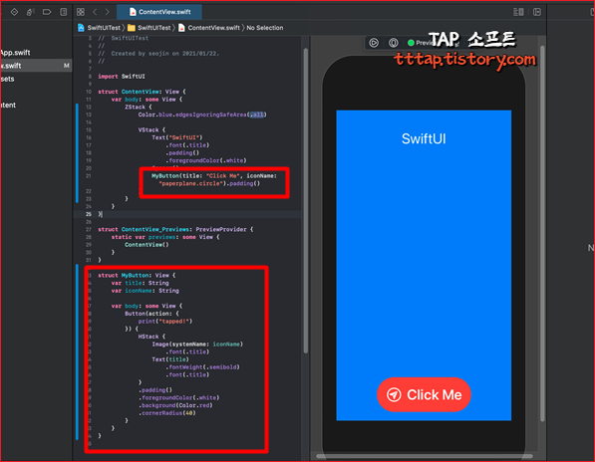Go forward in editor history

pyautogui.click(x=108, y=12)
